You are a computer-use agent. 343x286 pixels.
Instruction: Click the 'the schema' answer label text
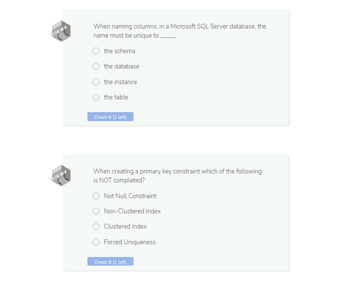(119, 51)
